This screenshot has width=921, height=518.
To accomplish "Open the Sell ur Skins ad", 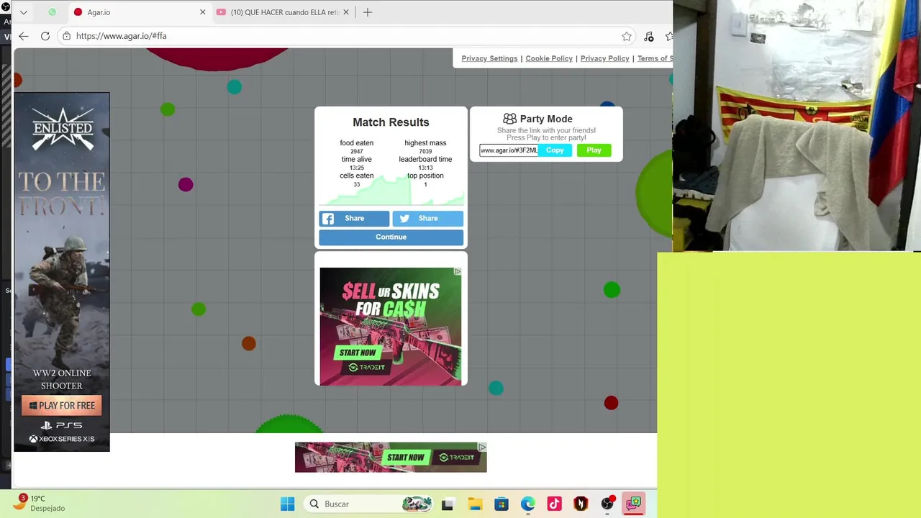I will click(391, 327).
